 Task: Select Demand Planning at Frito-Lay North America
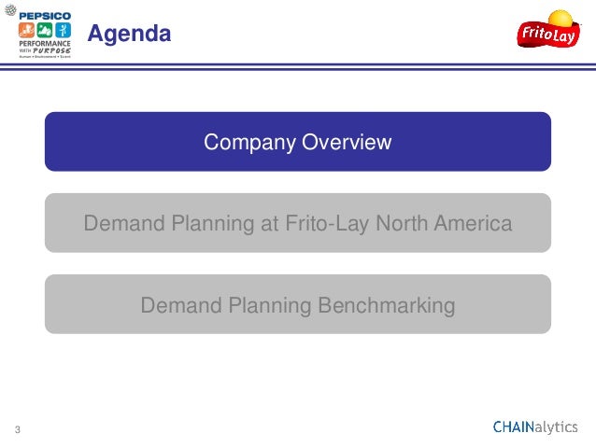click(x=298, y=222)
